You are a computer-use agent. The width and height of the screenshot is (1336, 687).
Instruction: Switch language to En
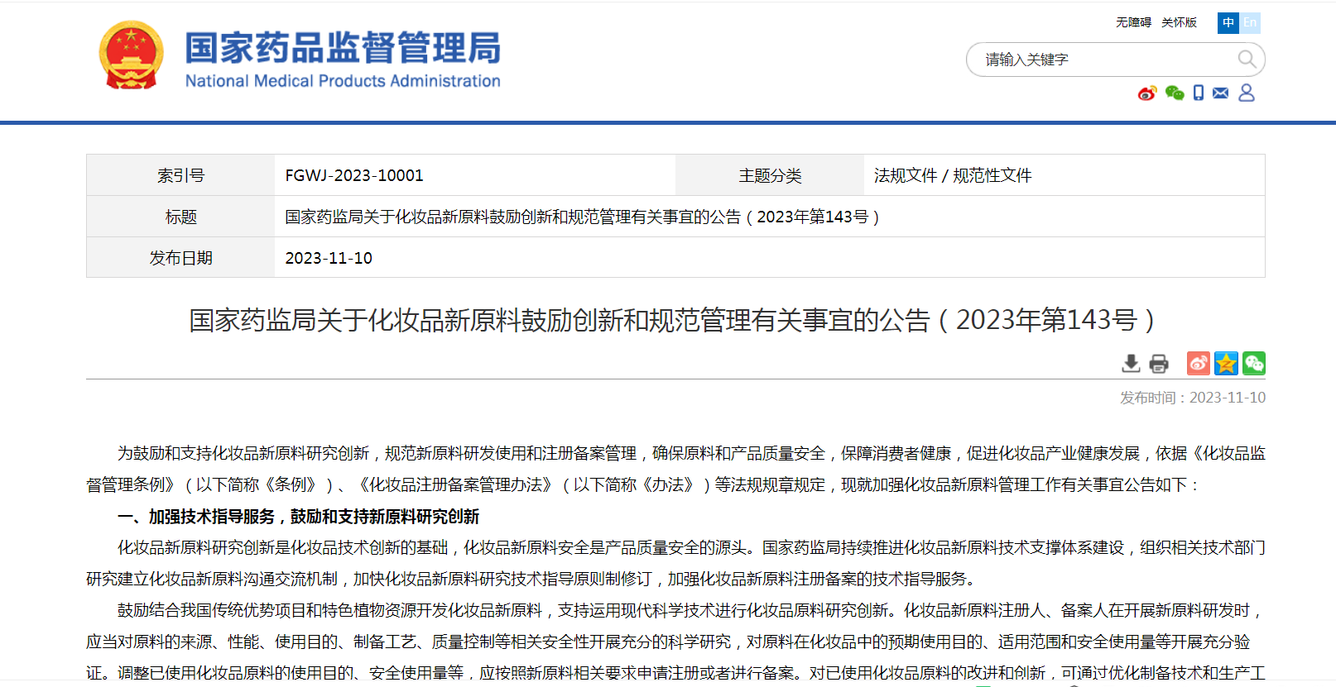coord(1250,22)
